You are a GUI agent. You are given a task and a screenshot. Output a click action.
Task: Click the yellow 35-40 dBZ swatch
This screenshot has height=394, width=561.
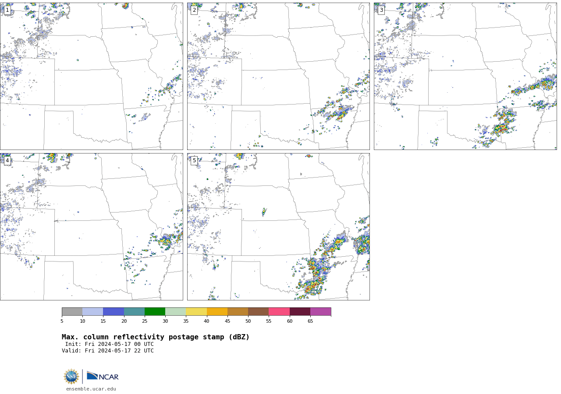(x=196, y=312)
